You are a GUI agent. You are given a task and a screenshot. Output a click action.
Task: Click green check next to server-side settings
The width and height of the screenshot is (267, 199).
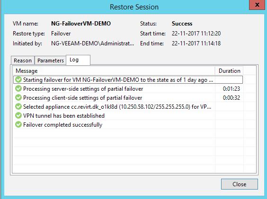pos(18,88)
